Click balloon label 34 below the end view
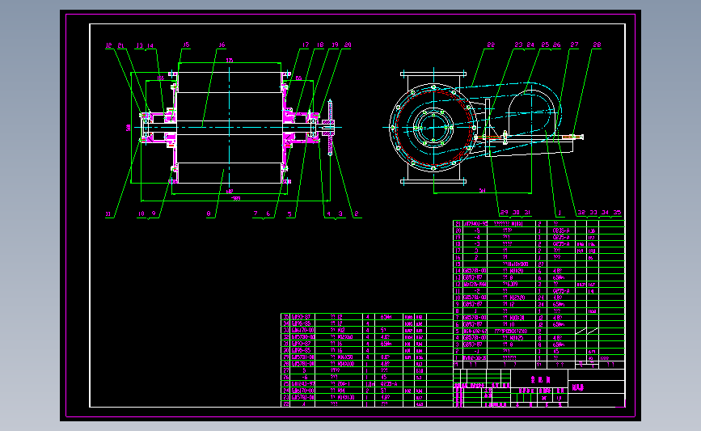 605,213
